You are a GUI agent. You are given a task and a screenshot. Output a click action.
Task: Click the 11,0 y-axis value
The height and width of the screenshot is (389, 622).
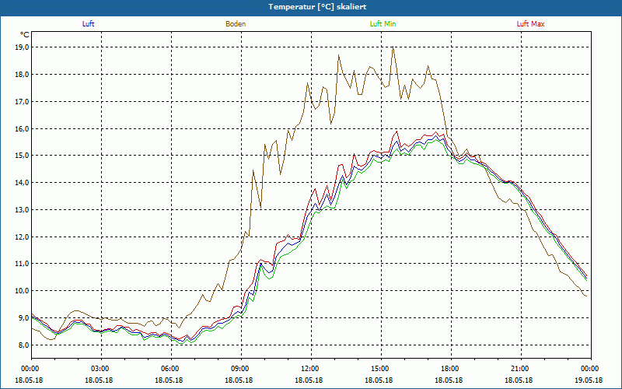pos(23,264)
